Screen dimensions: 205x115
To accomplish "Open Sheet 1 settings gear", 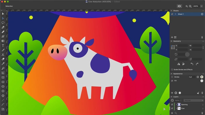I will click(202, 14).
